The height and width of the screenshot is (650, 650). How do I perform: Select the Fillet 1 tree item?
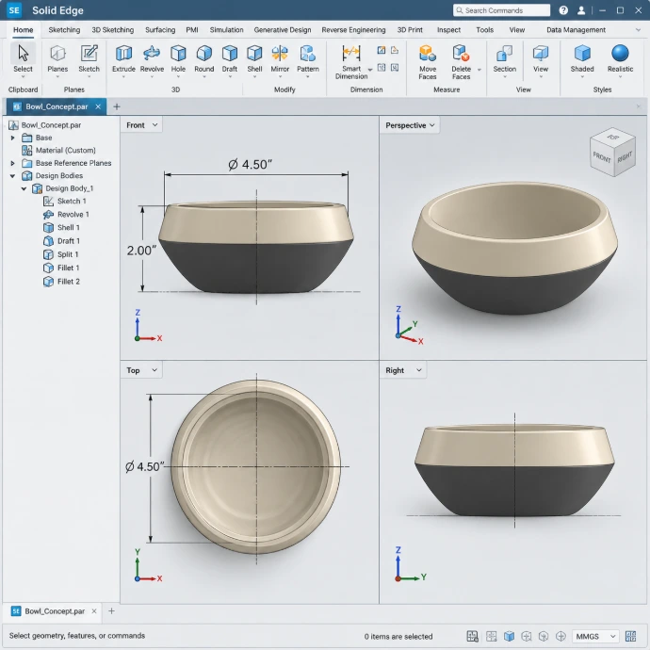(62, 268)
